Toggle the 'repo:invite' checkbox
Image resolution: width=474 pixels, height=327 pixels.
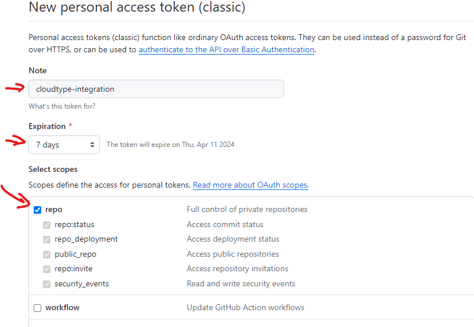point(47,269)
